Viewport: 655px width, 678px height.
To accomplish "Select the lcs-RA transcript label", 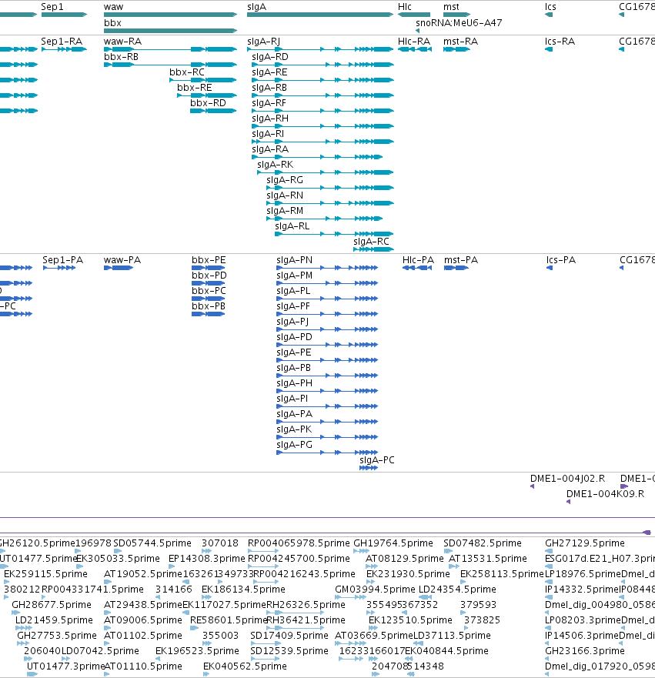I will (560, 42).
